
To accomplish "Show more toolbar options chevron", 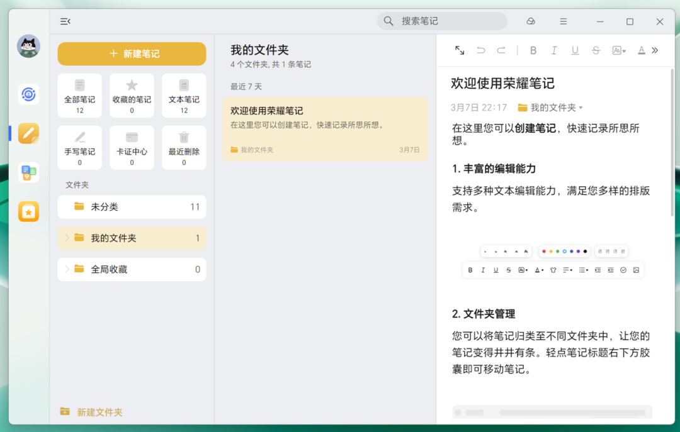I will tap(655, 50).
